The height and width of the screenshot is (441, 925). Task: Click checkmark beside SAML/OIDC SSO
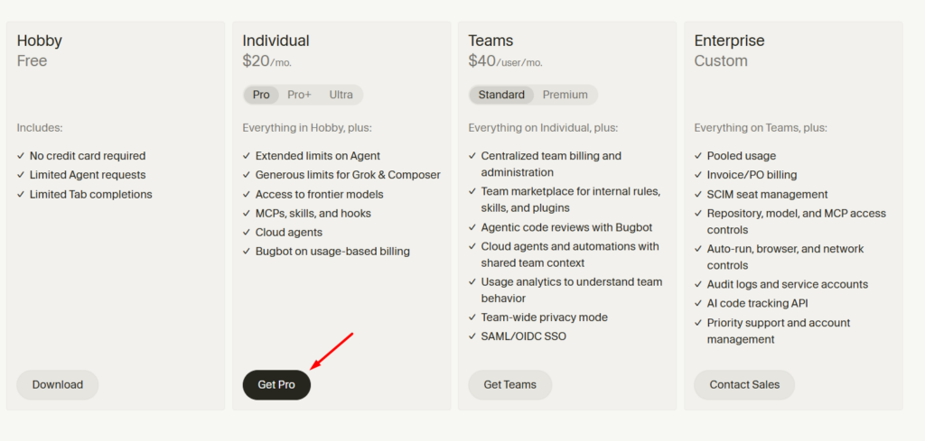pyautogui.click(x=472, y=336)
